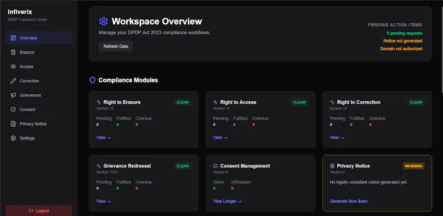This screenshot has width=443, height=216.
Task: Click the 'Domain not authorized' warning text
Action: pyautogui.click(x=401, y=49)
